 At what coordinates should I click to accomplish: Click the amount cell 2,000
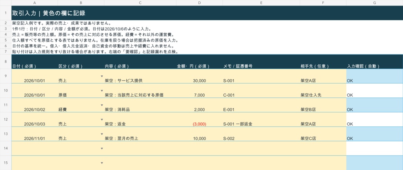[x=200, y=105]
